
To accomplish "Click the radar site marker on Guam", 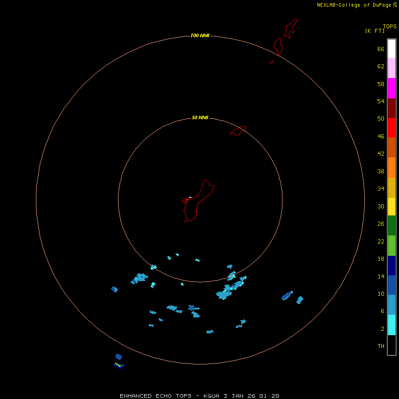I will coord(190,197).
